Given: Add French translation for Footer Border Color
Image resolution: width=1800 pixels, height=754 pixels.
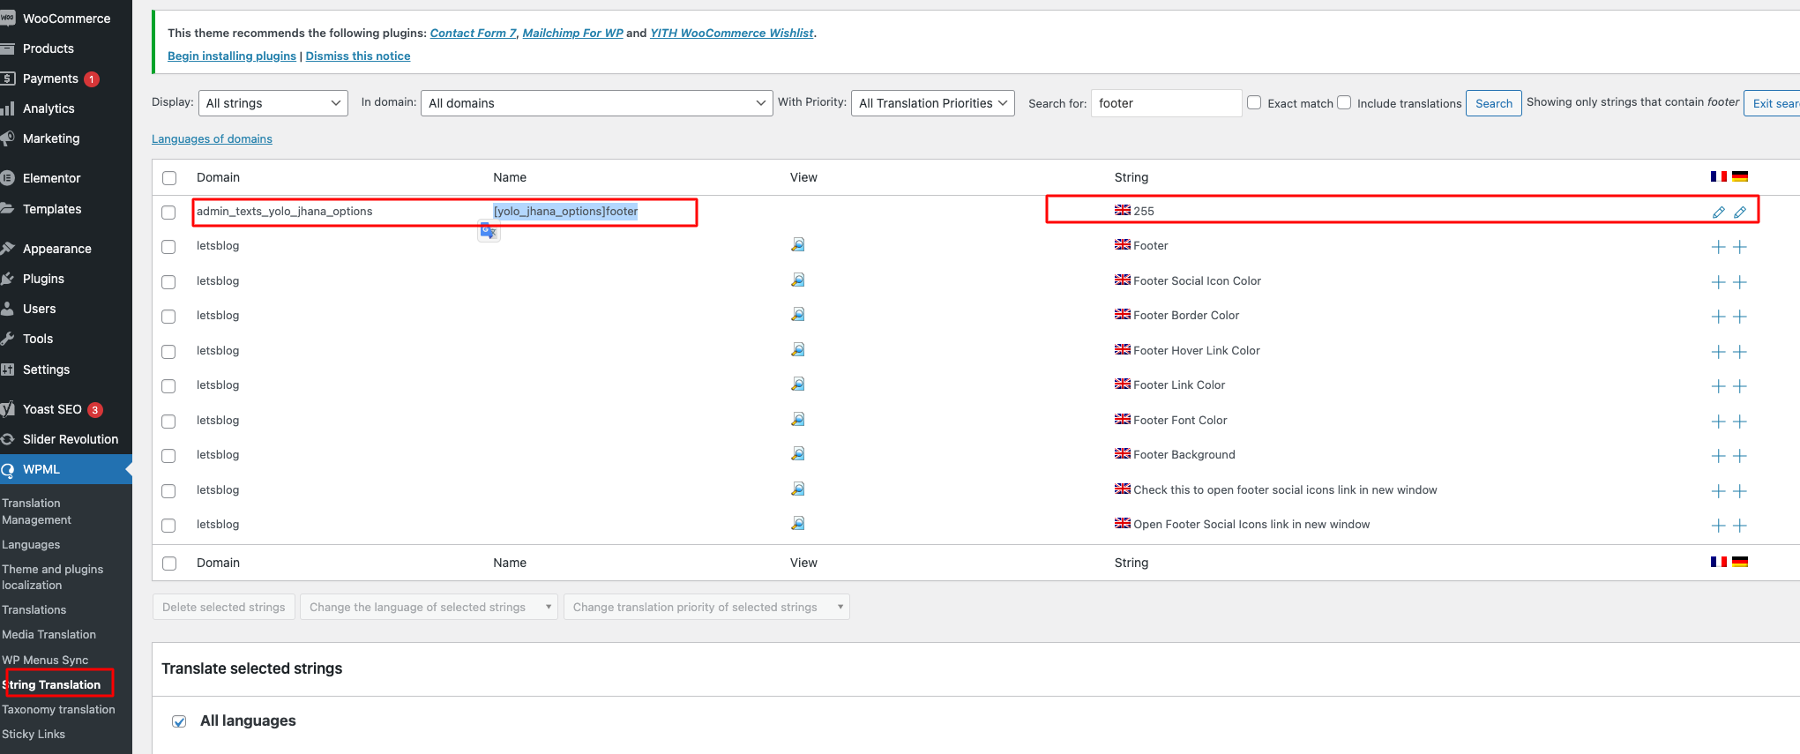Looking at the screenshot, I should (x=1718, y=317).
